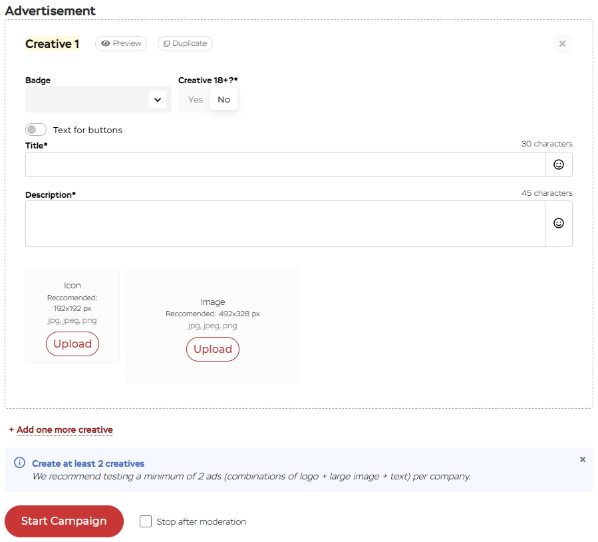Duplicate Creative 1 using the Duplicate button
The width and height of the screenshot is (598, 542).
185,43
